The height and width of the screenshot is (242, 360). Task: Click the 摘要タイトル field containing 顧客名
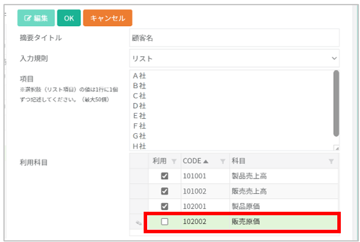click(x=234, y=38)
